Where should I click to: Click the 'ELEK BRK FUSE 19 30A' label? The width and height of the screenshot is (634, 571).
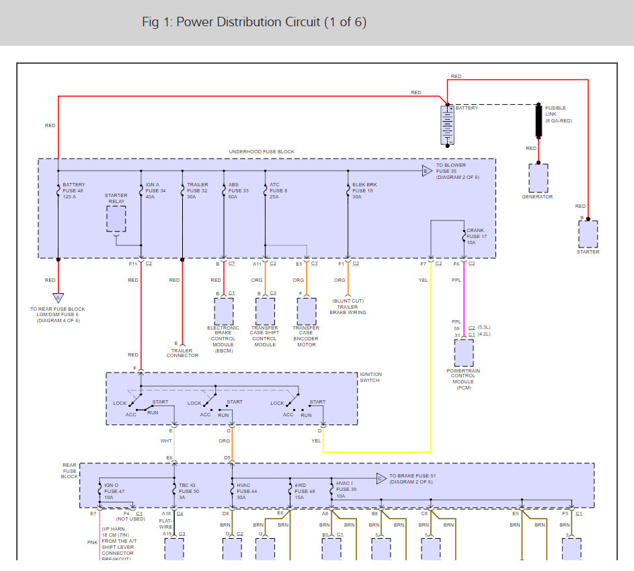(x=364, y=190)
